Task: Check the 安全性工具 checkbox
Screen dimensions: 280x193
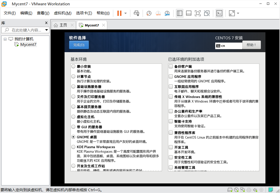Action: [171, 157]
